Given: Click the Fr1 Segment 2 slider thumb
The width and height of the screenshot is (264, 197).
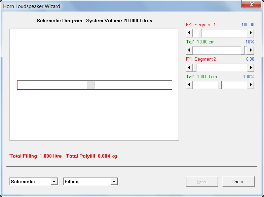Looking at the screenshot, I should tap(194, 68).
